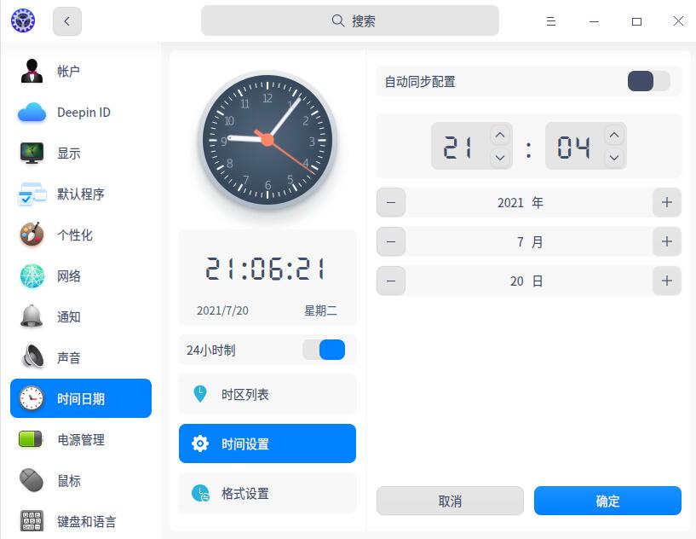Open the hamburger menu in the title bar
Screen dimensions: 696x539
[x=551, y=20]
